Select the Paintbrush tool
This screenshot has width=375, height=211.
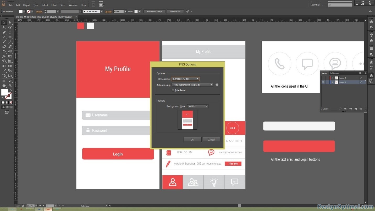(4, 42)
